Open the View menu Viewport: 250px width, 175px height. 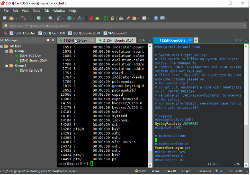pos(25,11)
